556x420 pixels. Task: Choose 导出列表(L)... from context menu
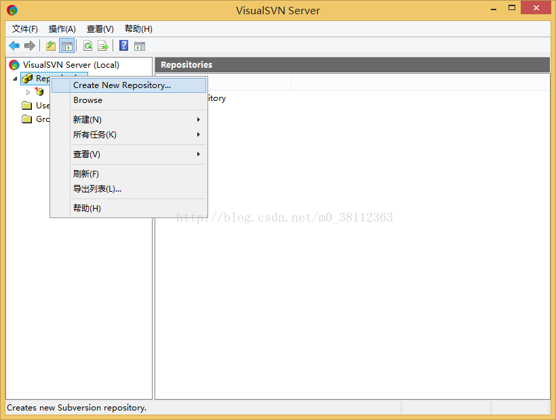pyautogui.click(x=129, y=189)
